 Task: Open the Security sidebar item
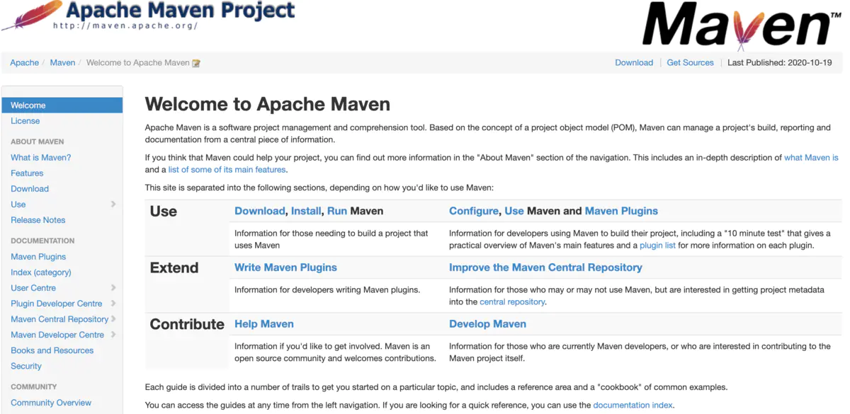click(26, 366)
